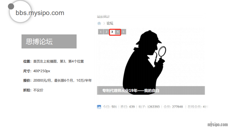Screen dimensions: 229x128
Task: Open the 站长统计 link
Action: pos(103,17)
